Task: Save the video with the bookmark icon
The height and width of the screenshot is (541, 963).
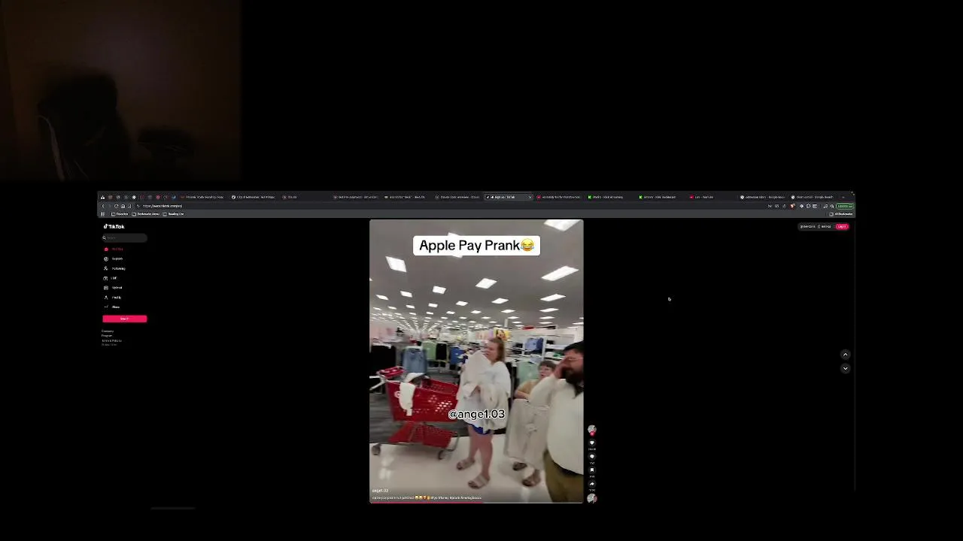Action: click(592, 470)
